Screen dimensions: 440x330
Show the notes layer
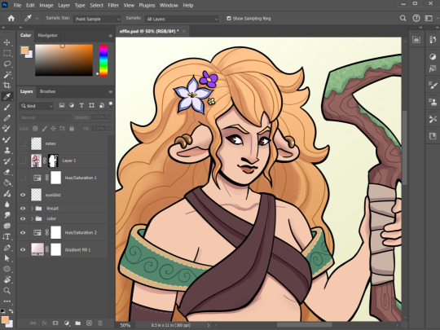(23, 143)
